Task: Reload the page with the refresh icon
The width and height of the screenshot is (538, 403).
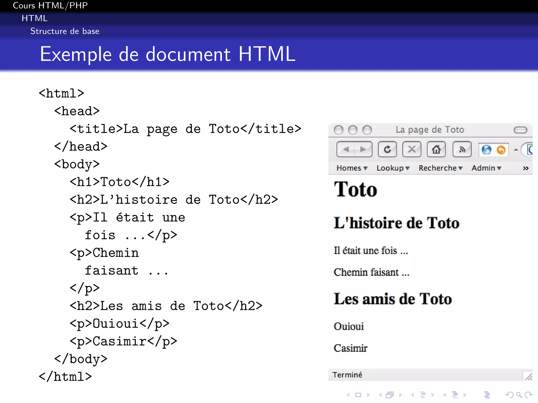Action: pos(387,149)
